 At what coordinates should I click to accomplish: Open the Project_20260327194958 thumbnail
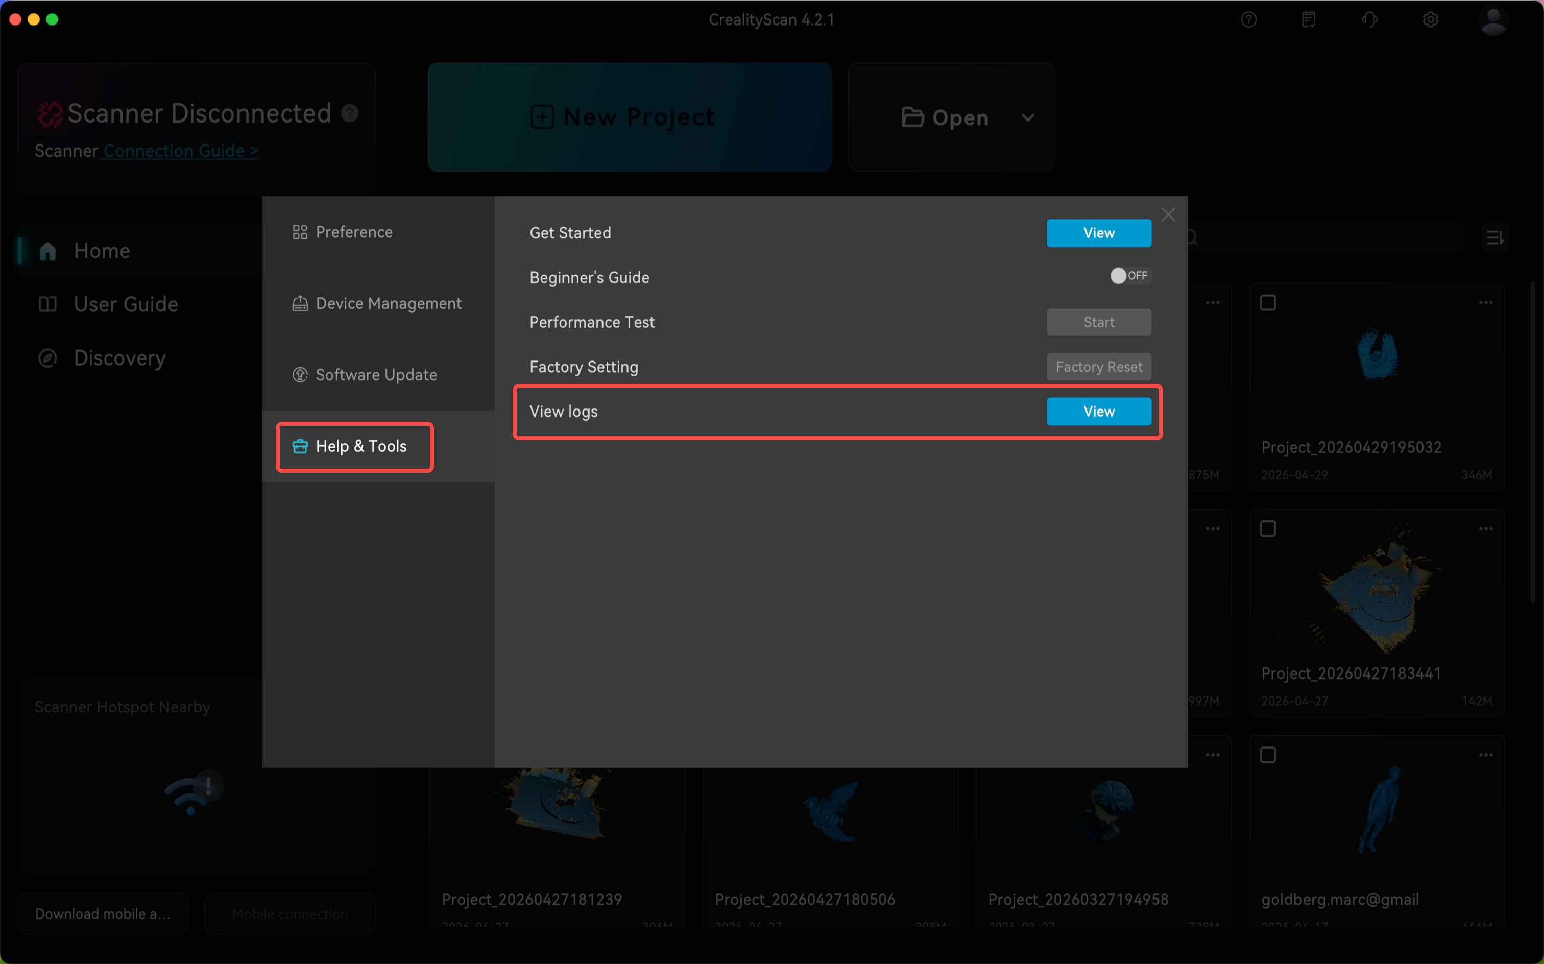[x=1109, y=811]
